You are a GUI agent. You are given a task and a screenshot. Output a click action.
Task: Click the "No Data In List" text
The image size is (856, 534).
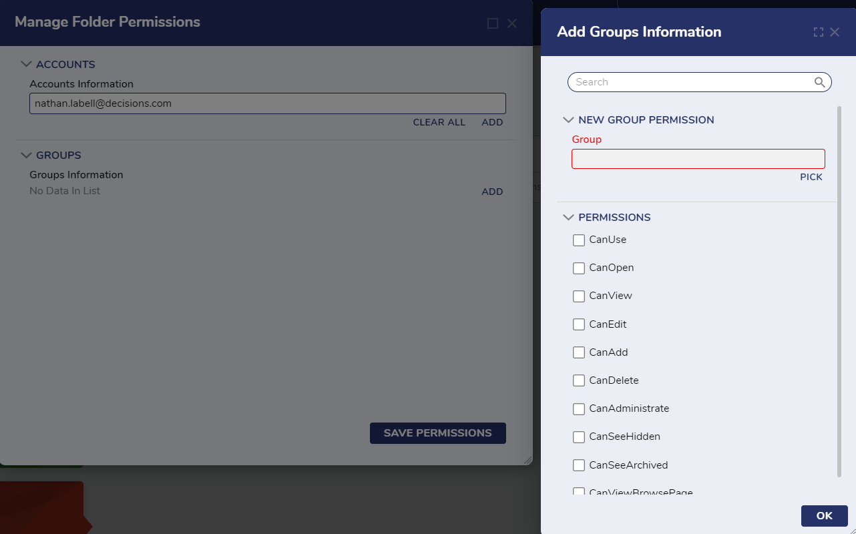(65, 191)
